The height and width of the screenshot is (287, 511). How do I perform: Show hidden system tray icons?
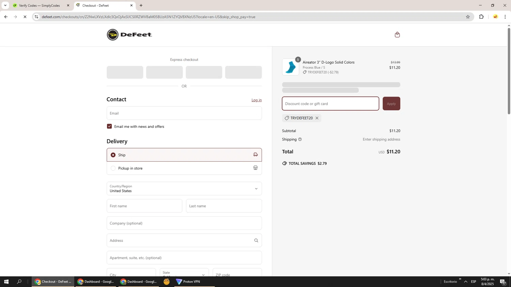466,282
